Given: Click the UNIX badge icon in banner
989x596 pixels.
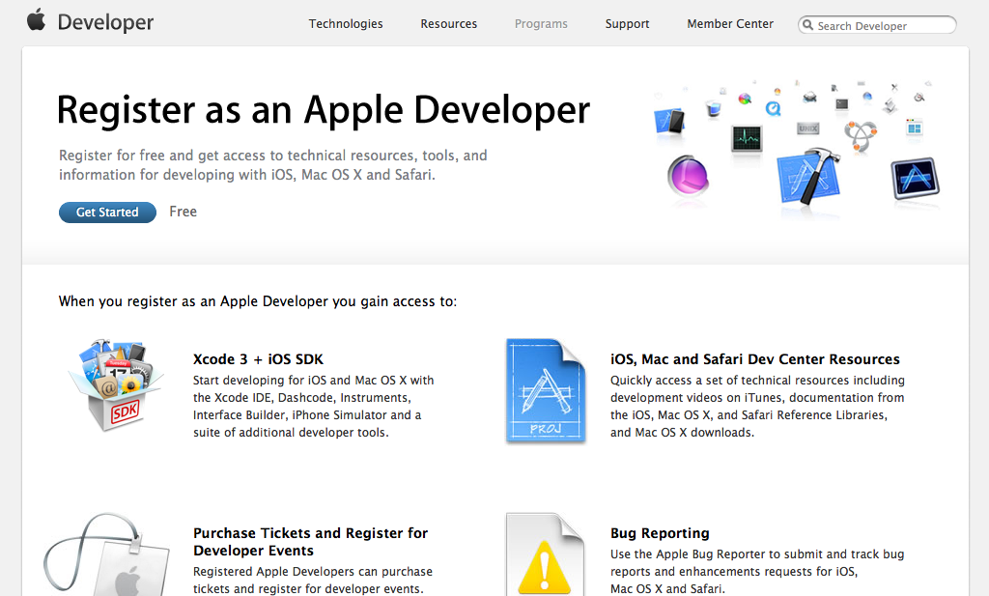Looking at the screenshot, I should 808,128.
